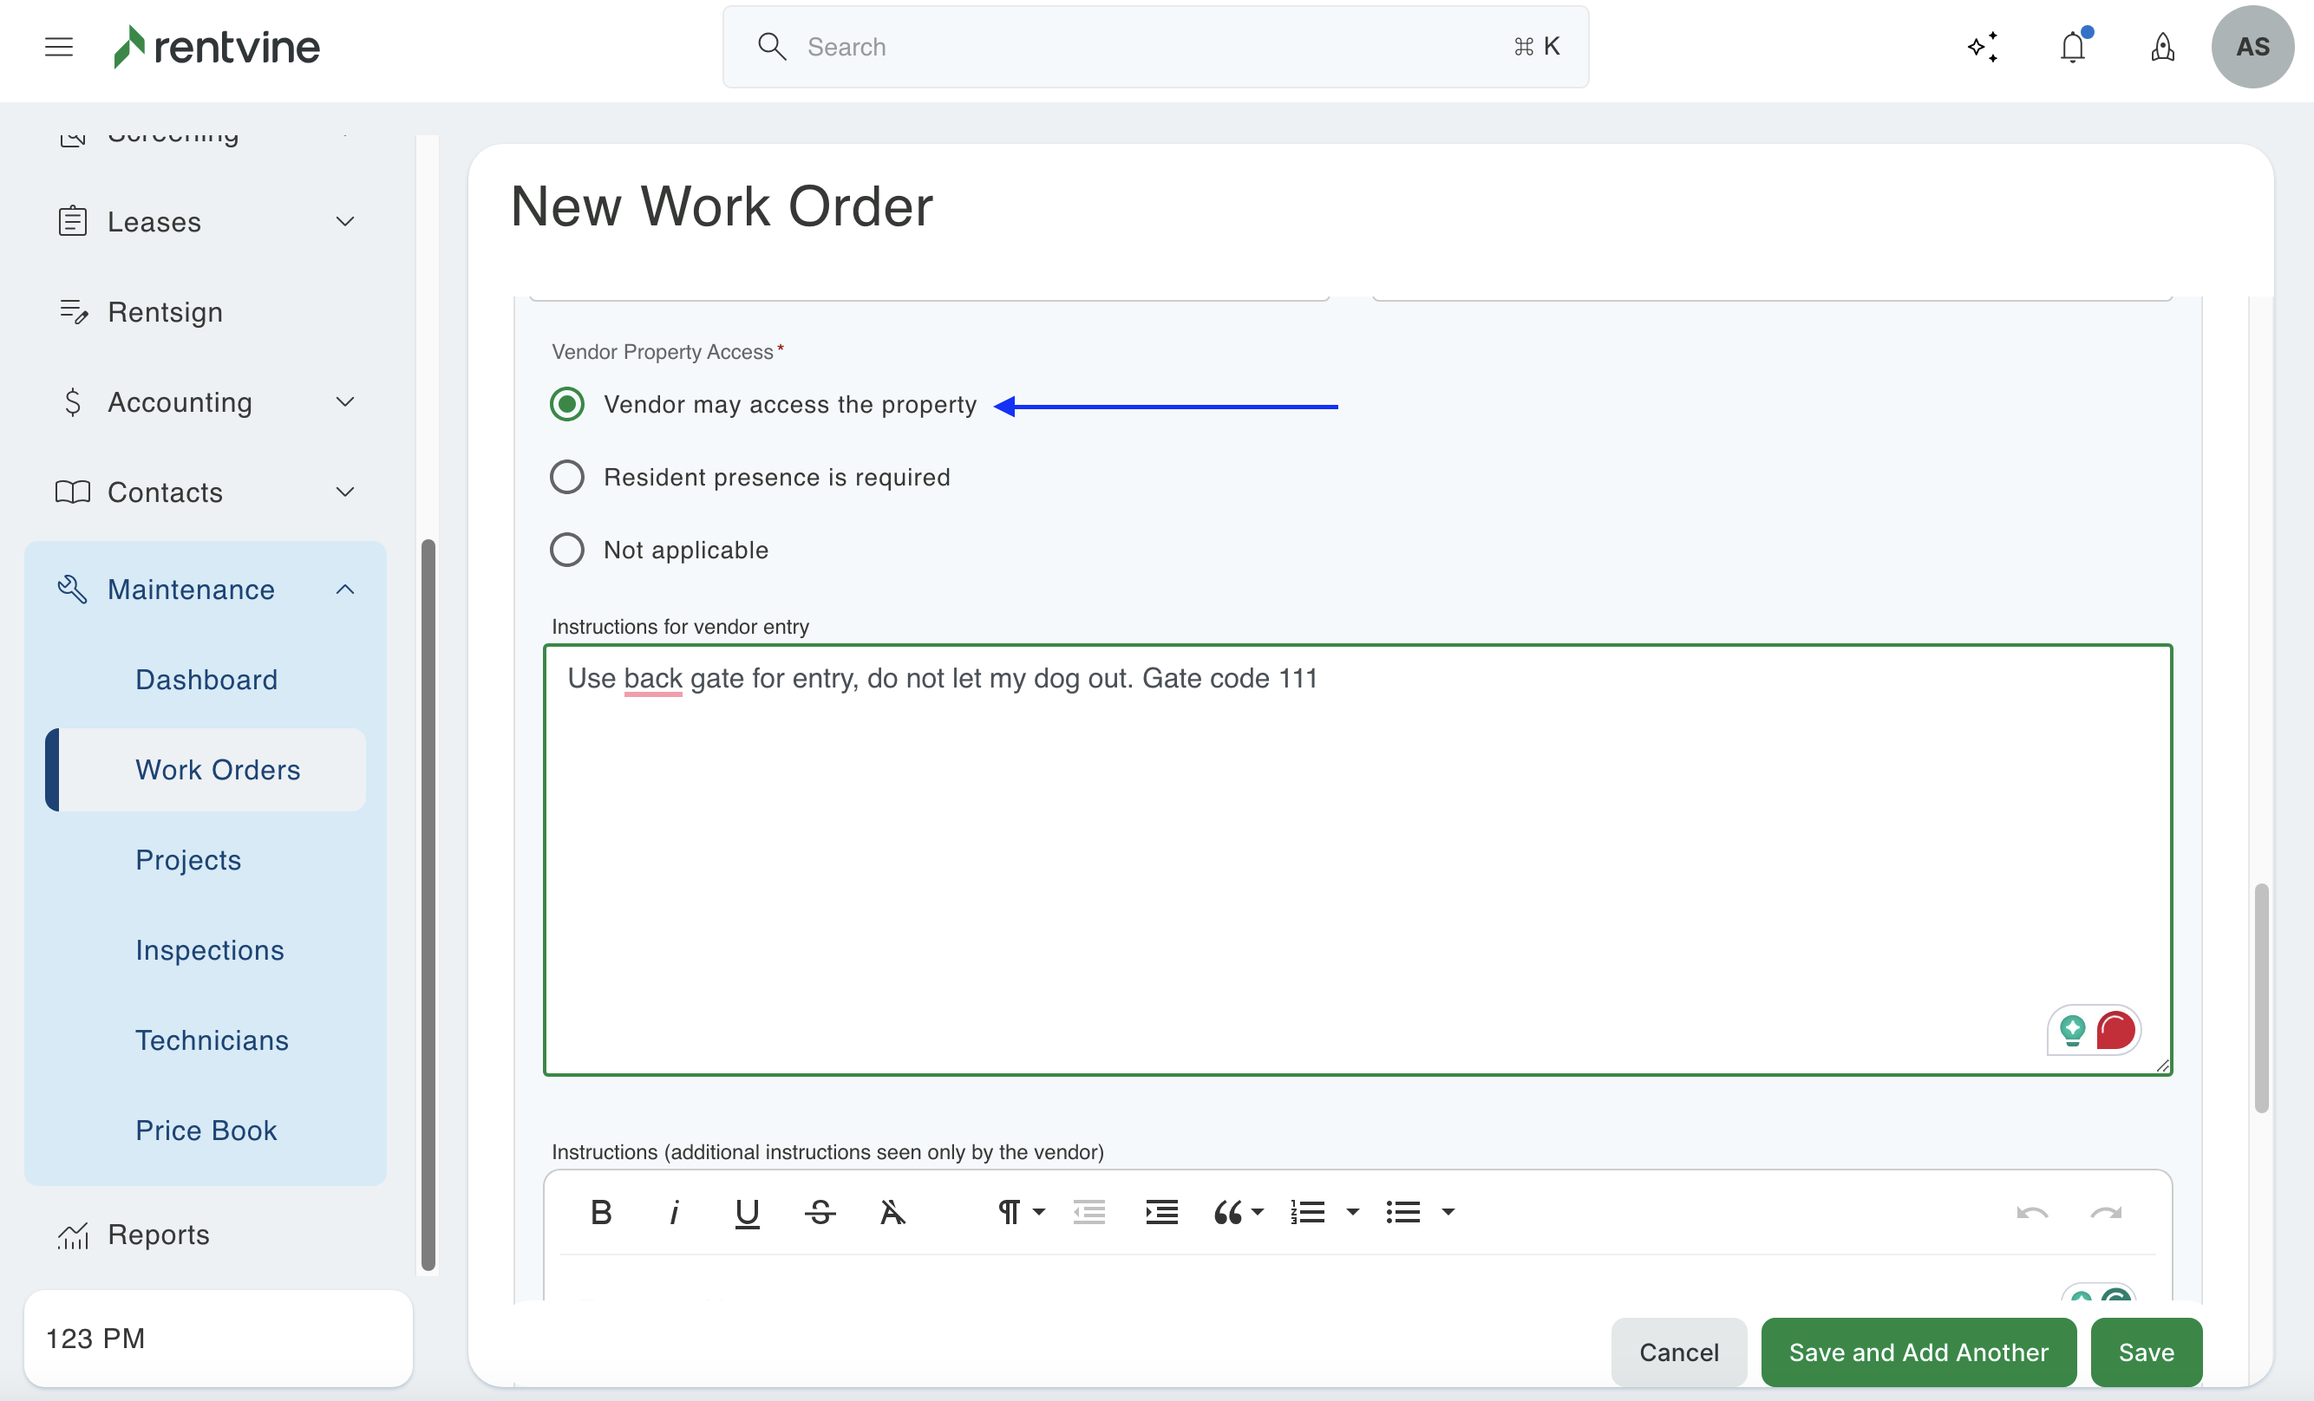Click Save and Add Another button
The height and width of the screenshot is (1401, 2314).
(1918, 1352)
